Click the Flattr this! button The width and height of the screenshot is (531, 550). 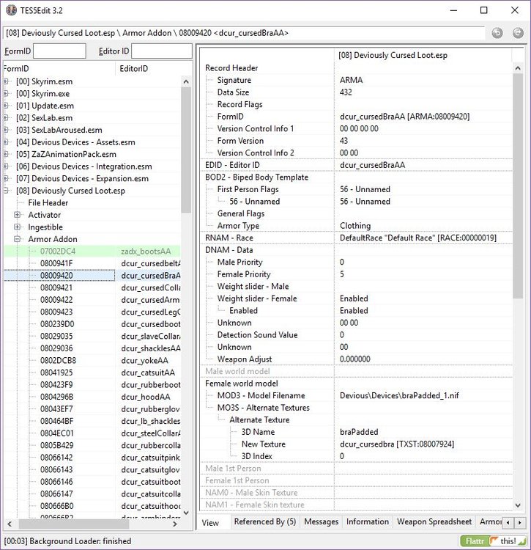click(x=493, y=541)
